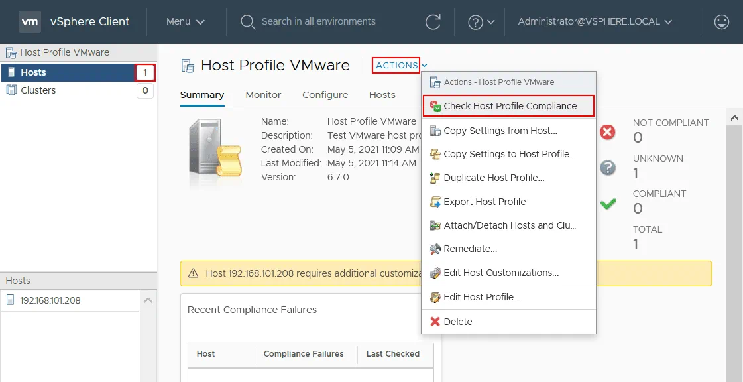This screenshot has height=382, width=743.
Task: Select host 192.168.101.208 in Hosts list
Action: pos(50,300)
